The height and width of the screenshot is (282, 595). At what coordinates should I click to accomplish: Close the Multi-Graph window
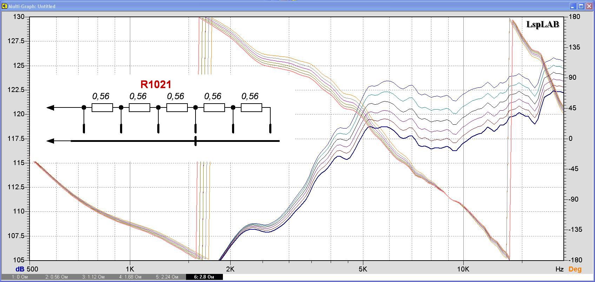589,6
